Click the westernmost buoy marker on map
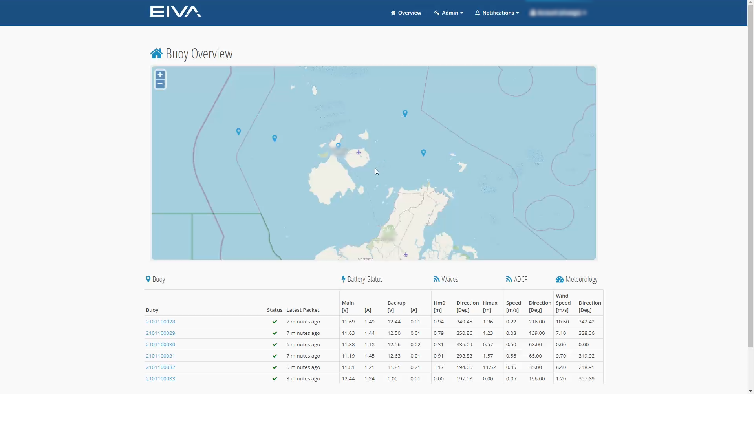 [238, 132]
